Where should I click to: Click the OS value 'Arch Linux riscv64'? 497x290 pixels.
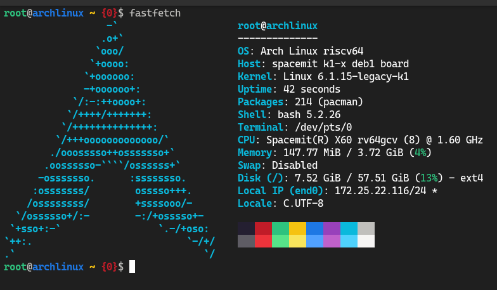tap(312, 51)
